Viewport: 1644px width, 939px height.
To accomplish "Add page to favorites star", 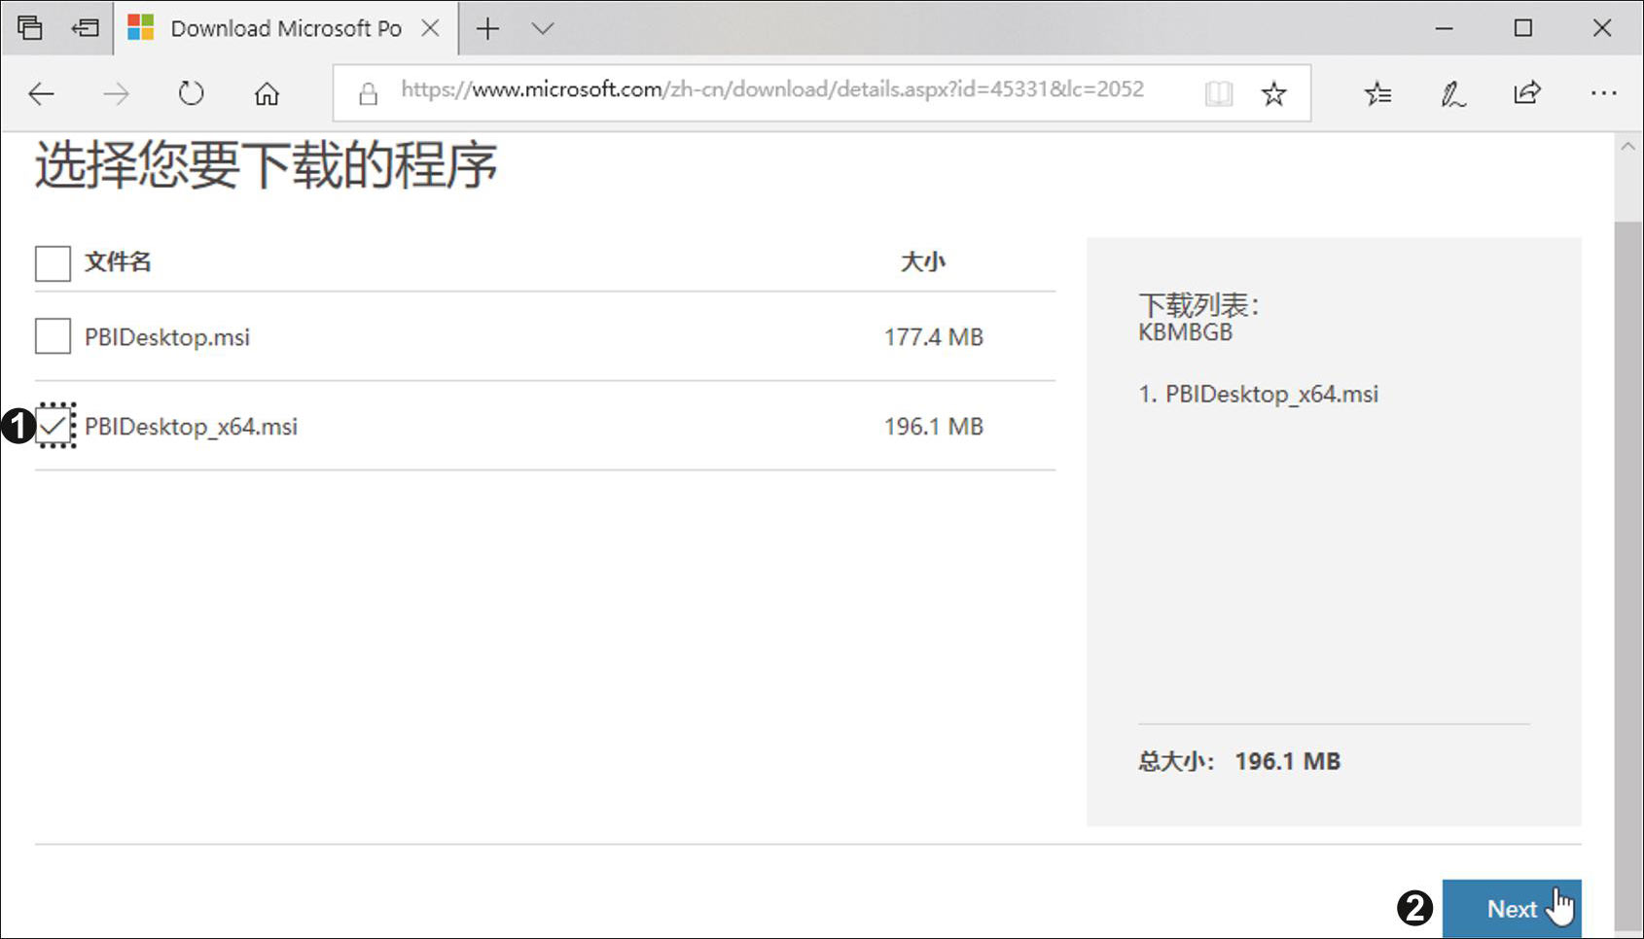I will (1273, 93).
